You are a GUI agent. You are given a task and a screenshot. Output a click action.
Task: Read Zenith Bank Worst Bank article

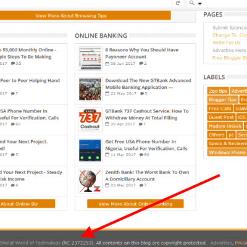(147, 175)
